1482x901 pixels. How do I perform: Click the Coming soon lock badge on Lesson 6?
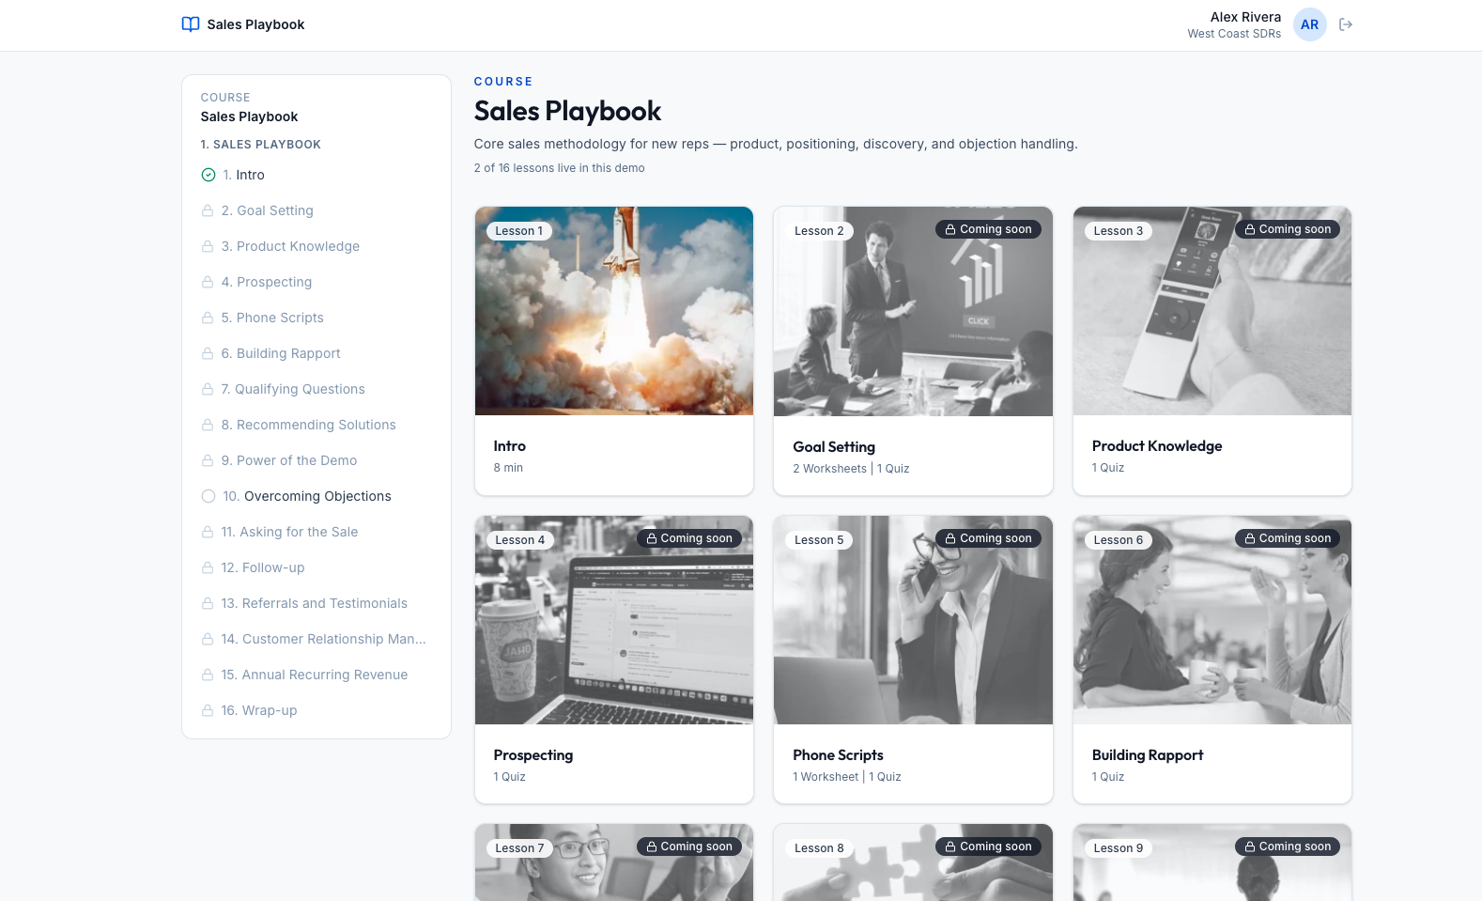(x=1288, y=538)
